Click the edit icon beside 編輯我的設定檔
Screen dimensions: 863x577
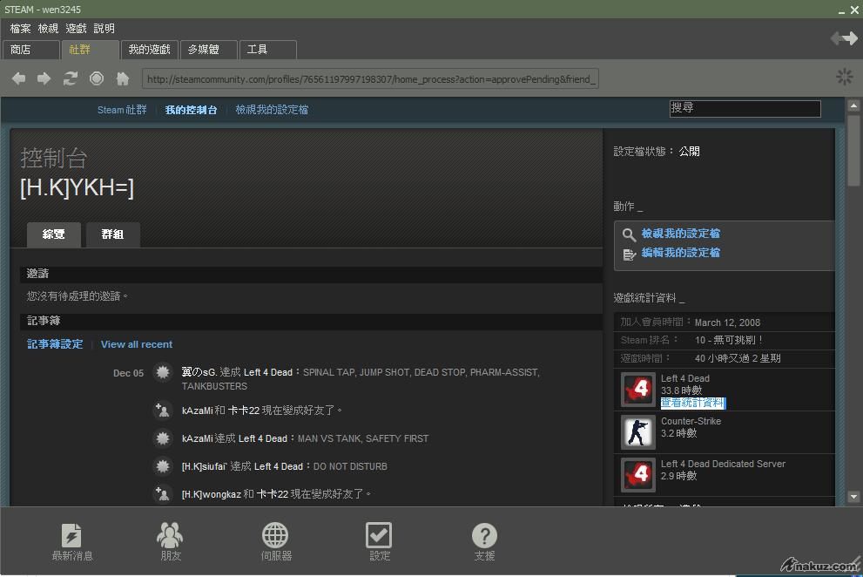629,254
